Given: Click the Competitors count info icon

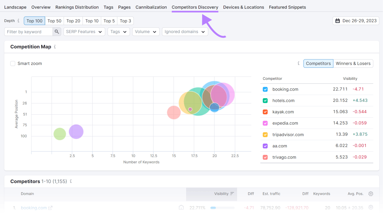Looking at the screenshot, I should pos(71,181).
